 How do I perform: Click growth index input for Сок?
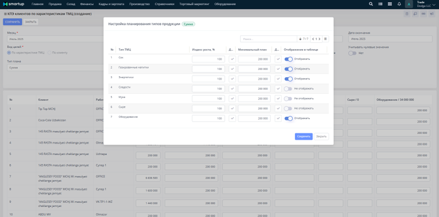209,59
